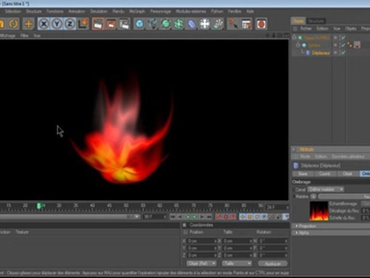Toggle the Y axis lock

(x=57, y=24)
